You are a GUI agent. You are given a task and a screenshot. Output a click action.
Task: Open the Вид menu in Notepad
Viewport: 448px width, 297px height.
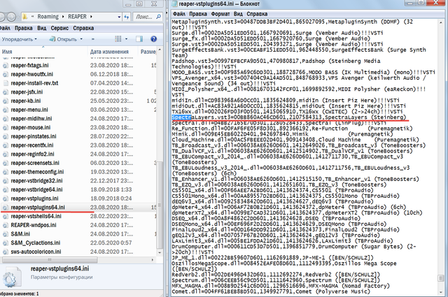pos(238,14)
